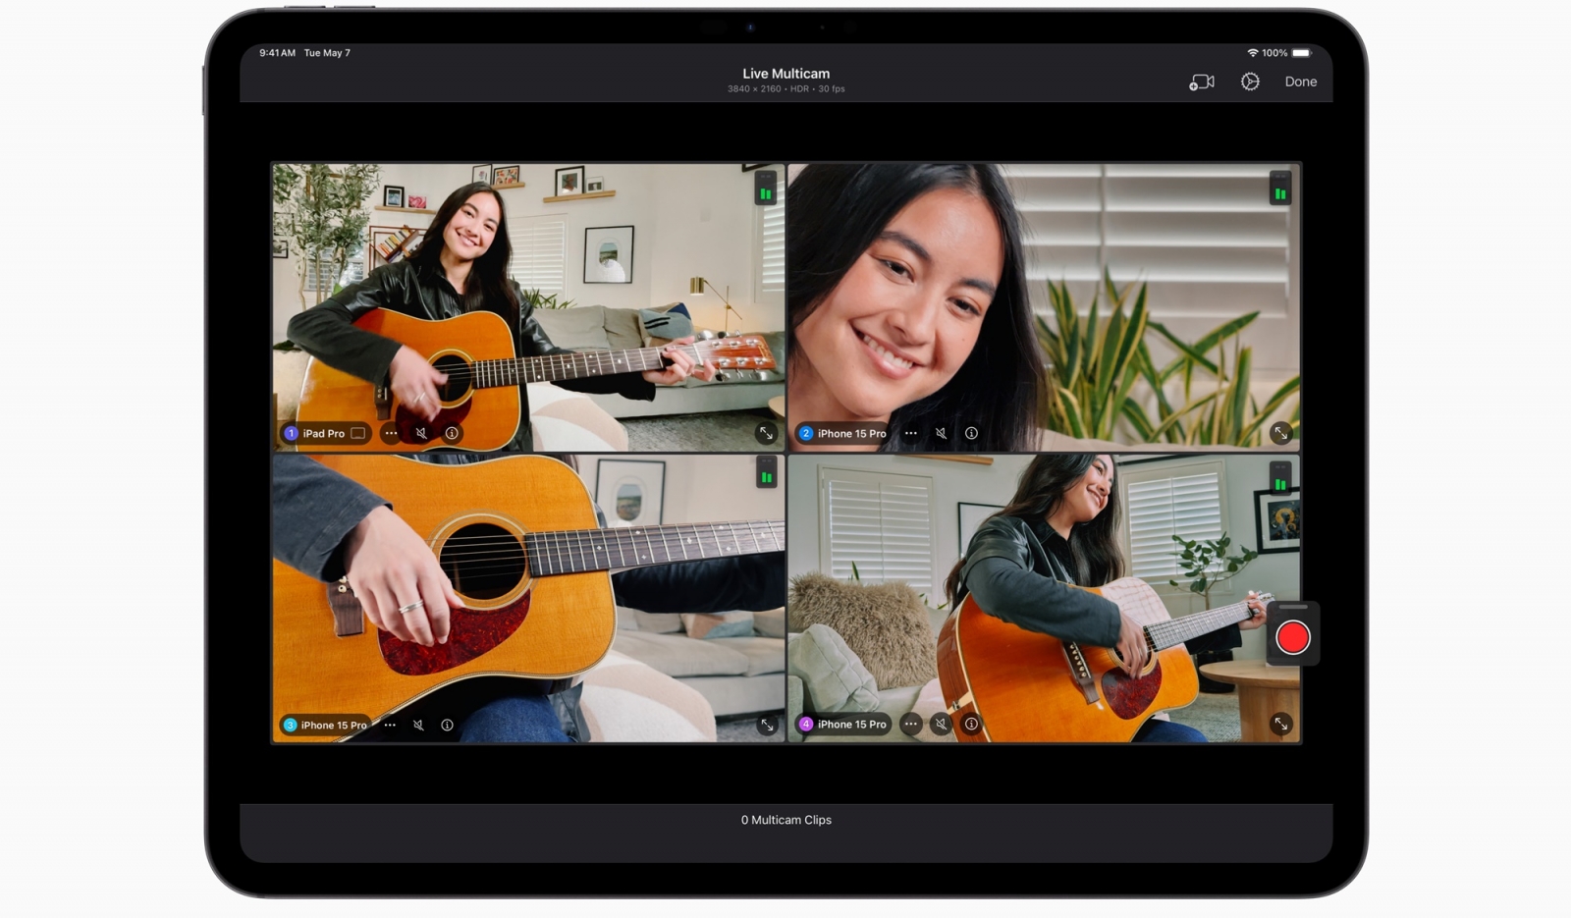Tap the Wi-Fi status icon

click(x=1253, y=53)
